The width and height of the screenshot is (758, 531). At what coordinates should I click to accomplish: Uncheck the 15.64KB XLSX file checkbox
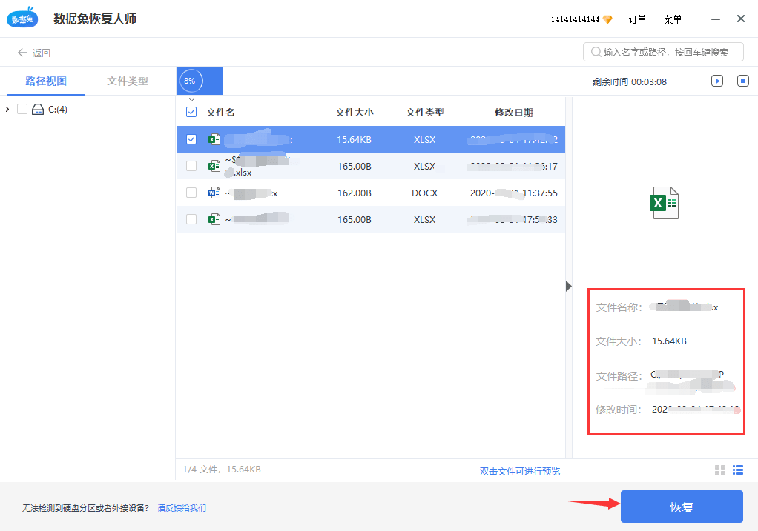191,139
